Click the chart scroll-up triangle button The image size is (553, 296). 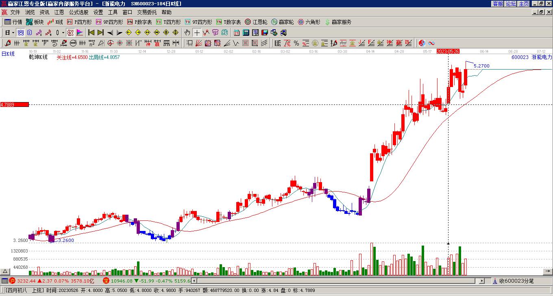click(5, 272)
